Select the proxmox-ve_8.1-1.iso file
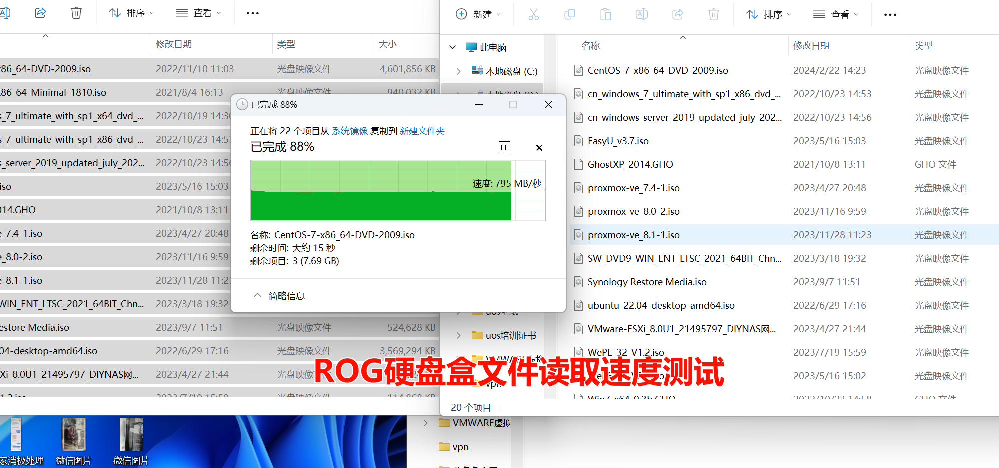This screenshot has width=999, height=468. tap(633, 235)
